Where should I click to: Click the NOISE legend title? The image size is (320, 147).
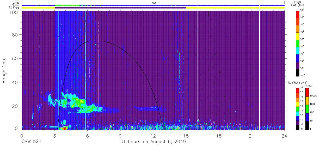pyautogui.click(x=309, y=86)
